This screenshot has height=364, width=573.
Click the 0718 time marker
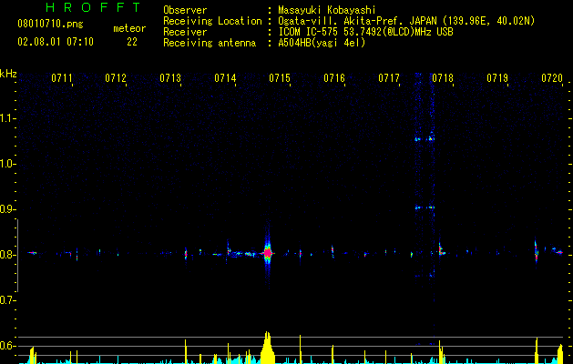point(443,78)
